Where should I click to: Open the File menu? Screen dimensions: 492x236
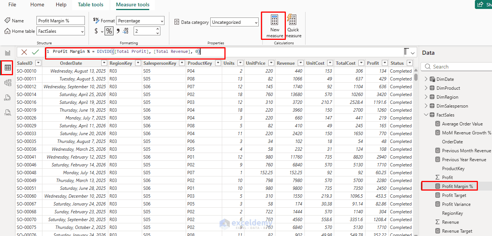12,5
